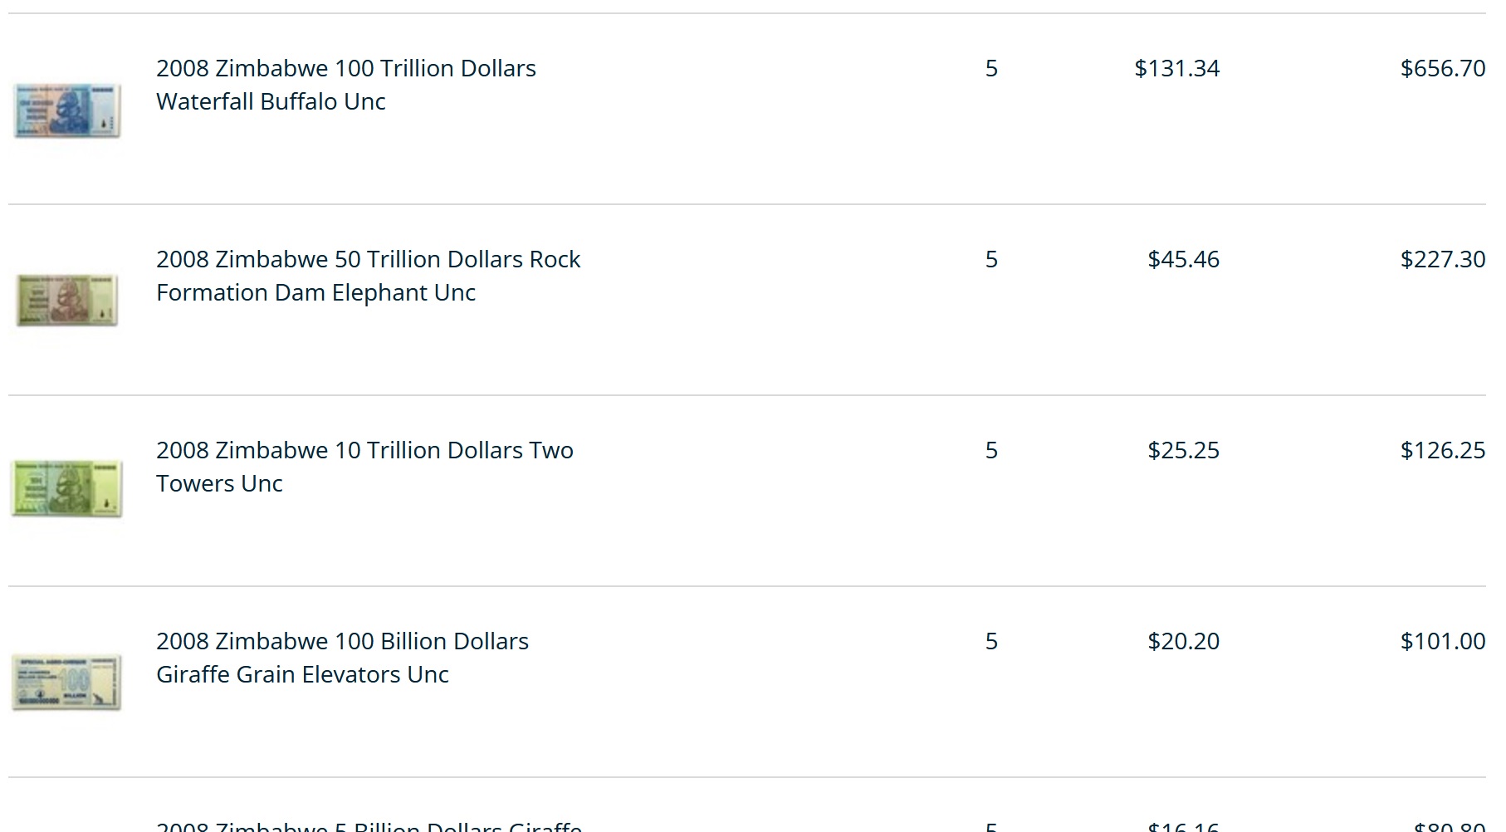Click the 50 Trillion Dollars banknote thumbnail
This screenshot has width=1506, height=832.
click(67, 300)
